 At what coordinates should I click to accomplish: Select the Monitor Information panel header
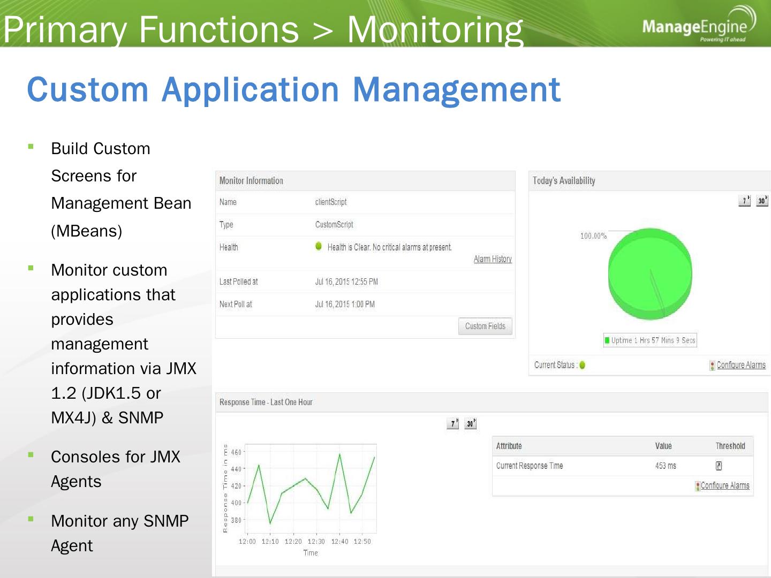point(251,181)
